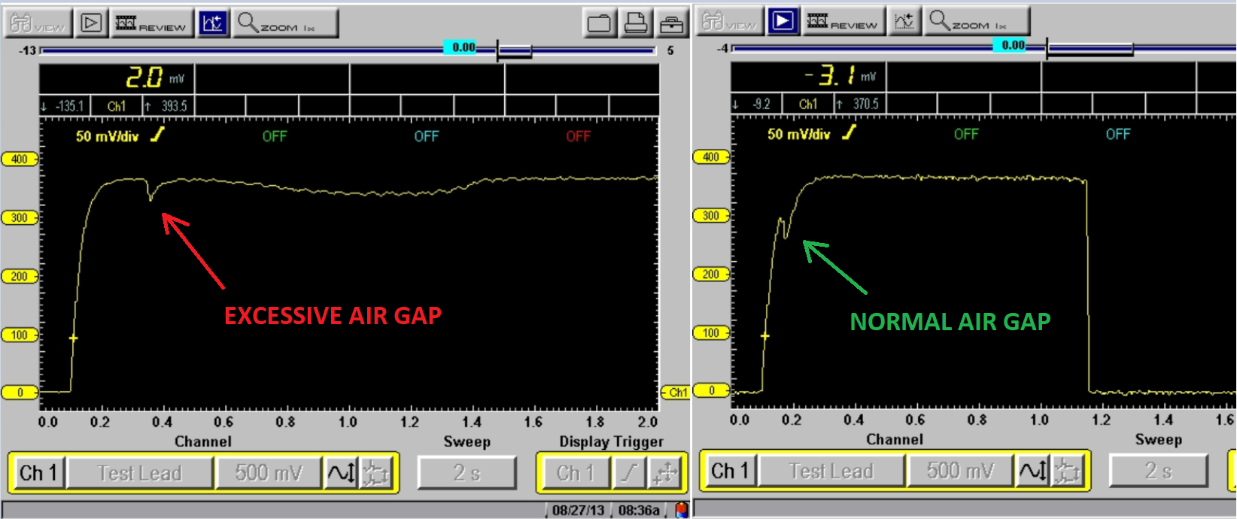Toggle green OFF channel in right scope

pyautogui.click(x=966, y=134)
